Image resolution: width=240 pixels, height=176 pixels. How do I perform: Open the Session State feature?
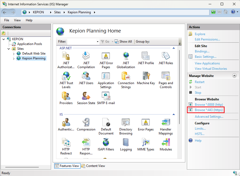tap(86, 98)
